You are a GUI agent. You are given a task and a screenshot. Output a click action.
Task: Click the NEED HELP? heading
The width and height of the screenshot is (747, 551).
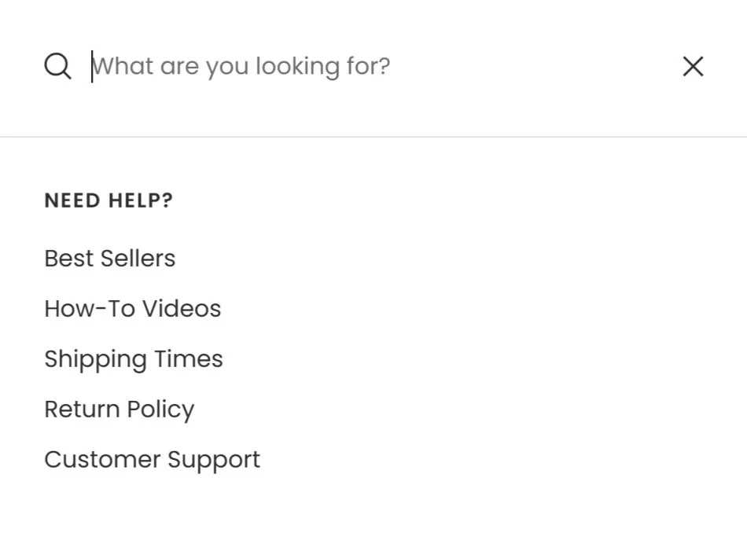click(x=108, y=200)
